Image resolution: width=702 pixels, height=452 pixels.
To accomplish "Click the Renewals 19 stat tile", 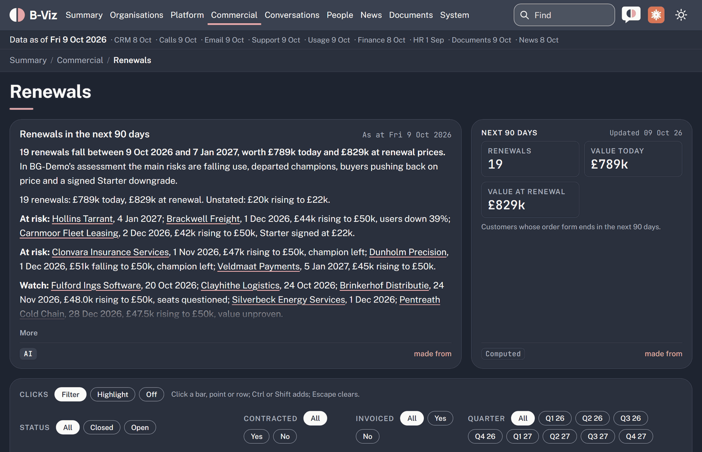I will (530, 159).
